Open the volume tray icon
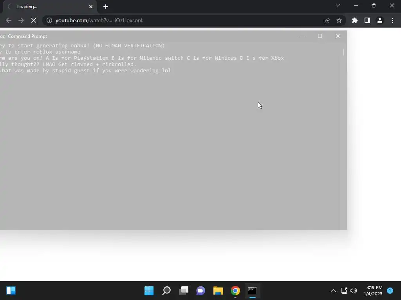 coord(354,291)
